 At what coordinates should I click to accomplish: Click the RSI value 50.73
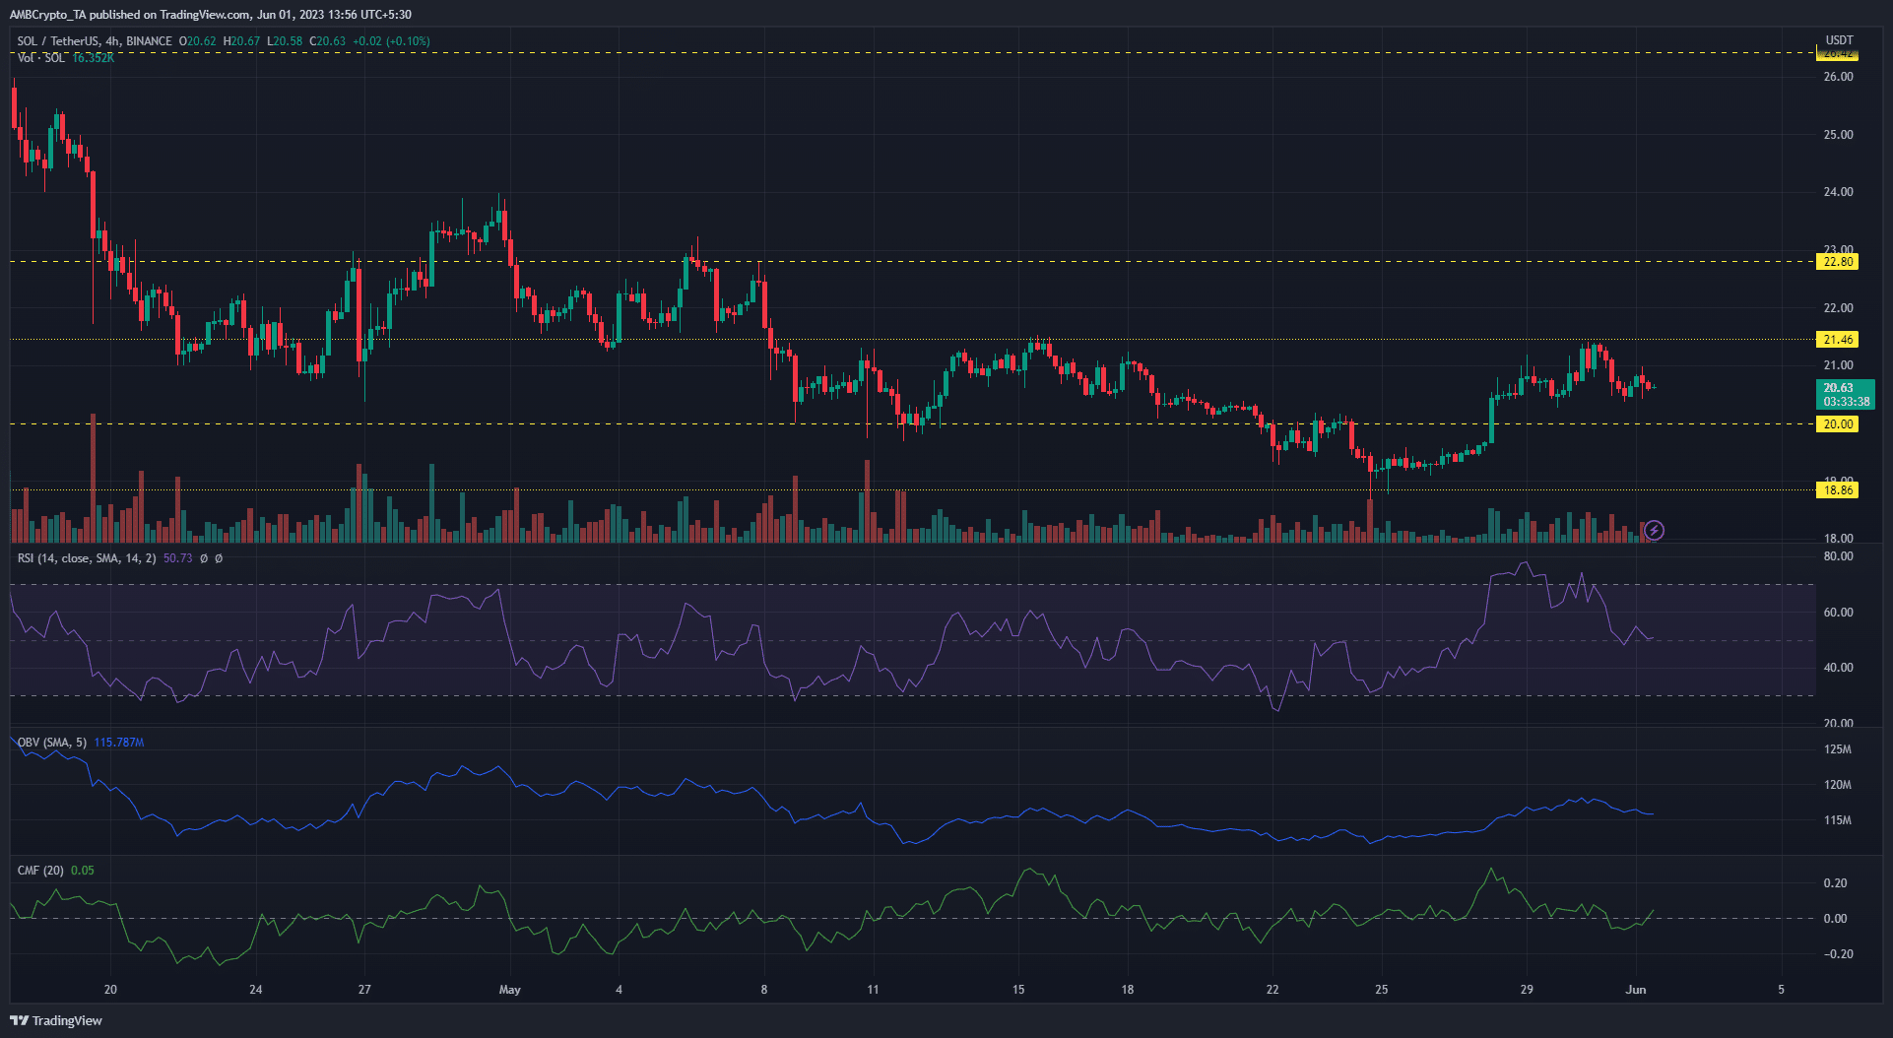(177, 558)
